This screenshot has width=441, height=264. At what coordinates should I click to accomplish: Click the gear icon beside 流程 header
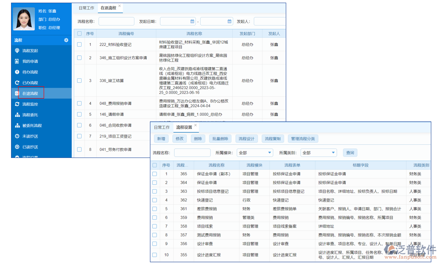pyautogui.click(x=66, y=40)
